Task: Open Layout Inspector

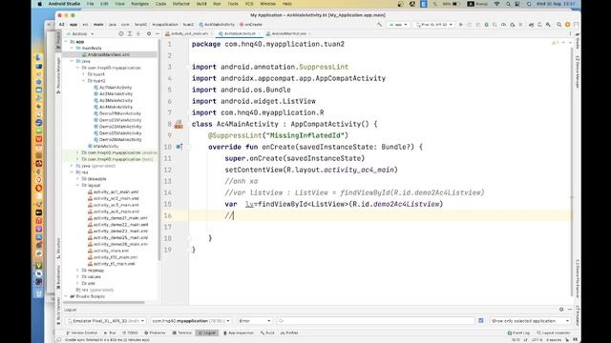Action: coord(554,333)
